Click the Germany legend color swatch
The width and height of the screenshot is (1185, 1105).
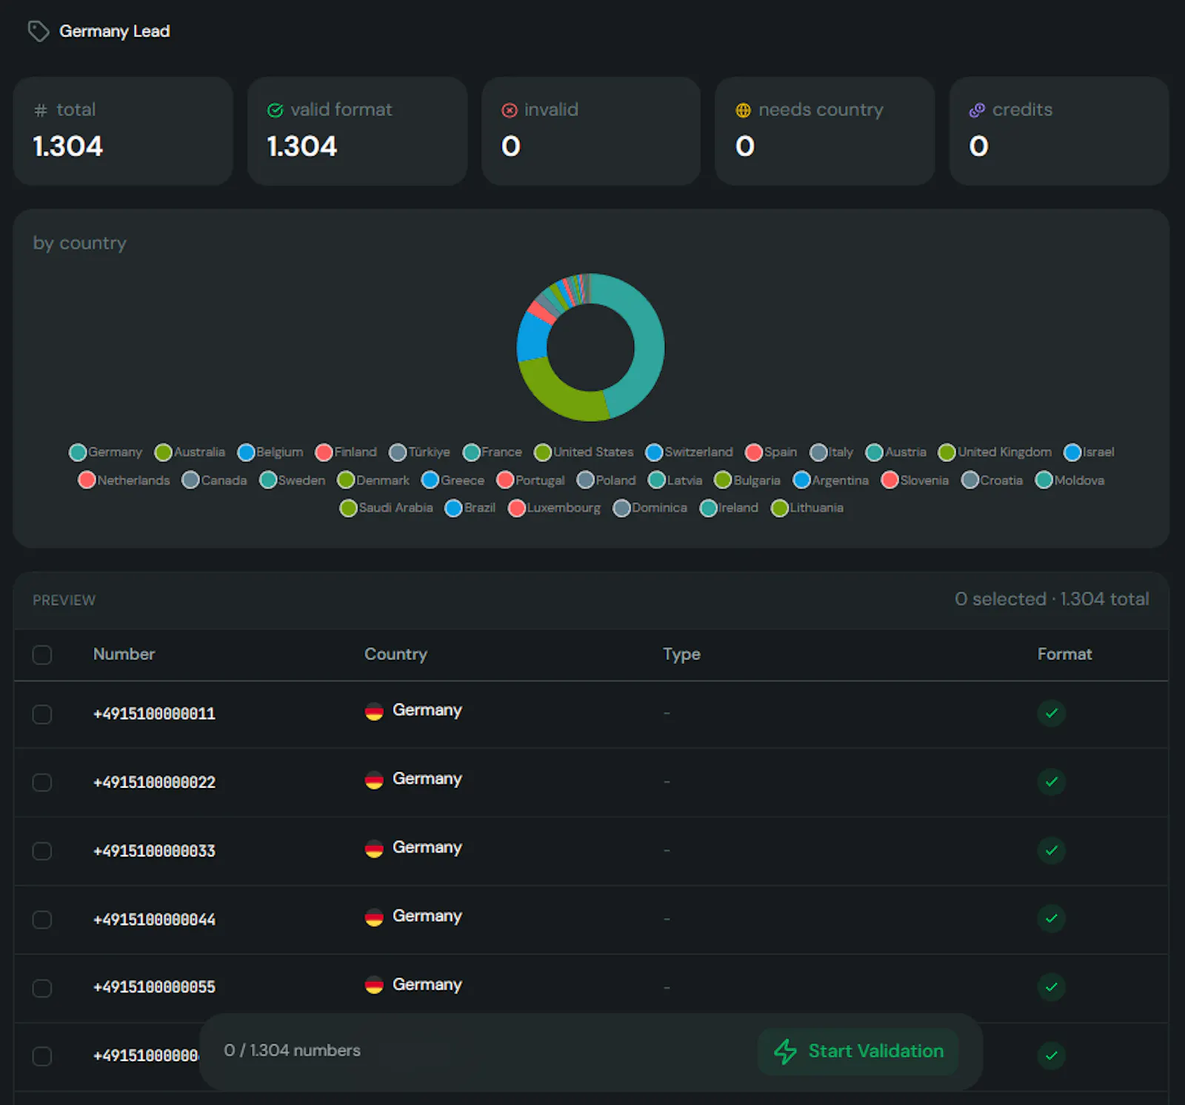point(78,453)
